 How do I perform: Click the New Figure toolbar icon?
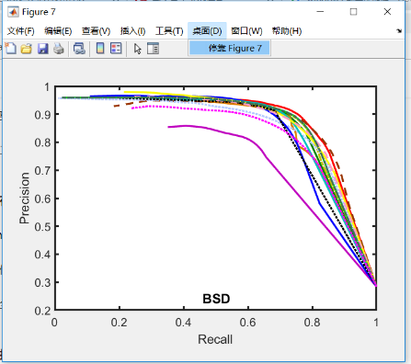10,49
